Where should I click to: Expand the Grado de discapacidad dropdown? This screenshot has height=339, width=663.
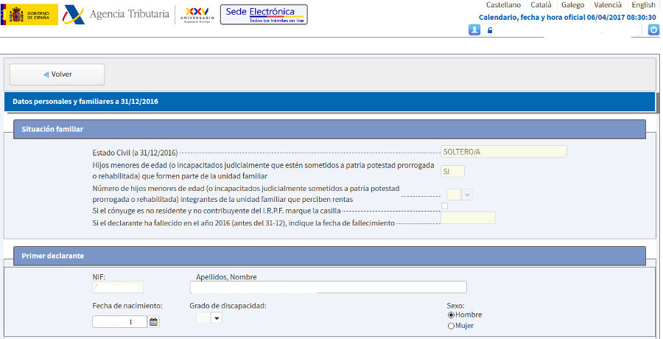216,318
